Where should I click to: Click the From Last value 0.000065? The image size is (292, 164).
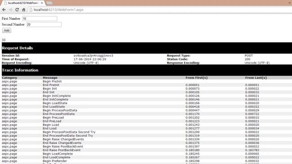click(x=252, y=154)
